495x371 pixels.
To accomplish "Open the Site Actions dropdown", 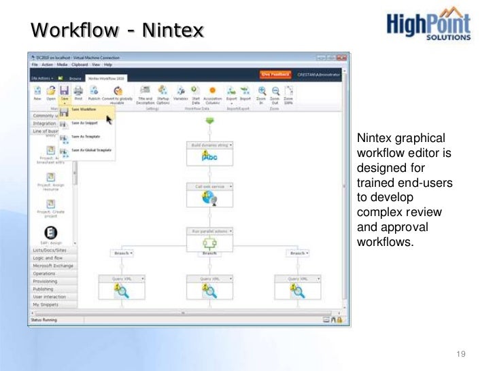I will click(42, 78).
